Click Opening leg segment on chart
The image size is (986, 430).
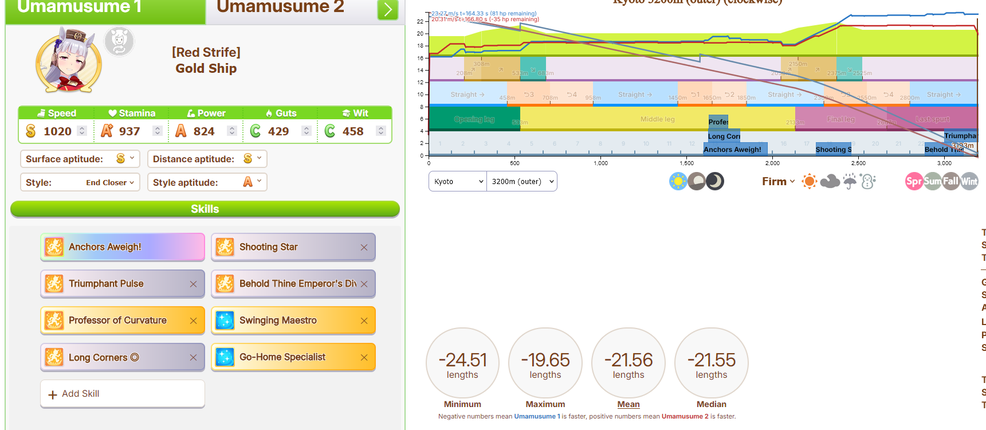tap(474, 119)
